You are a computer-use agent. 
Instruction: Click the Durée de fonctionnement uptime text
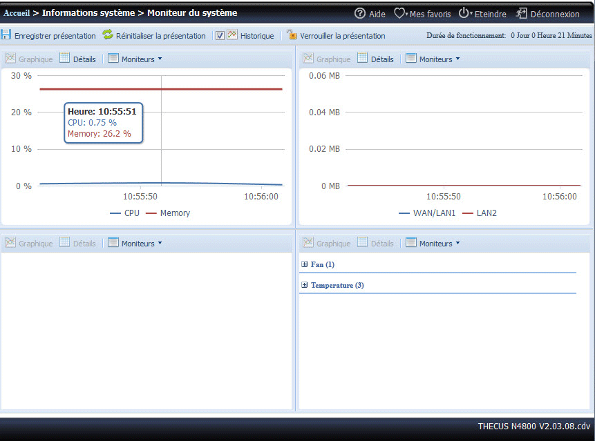pos(509,35)
